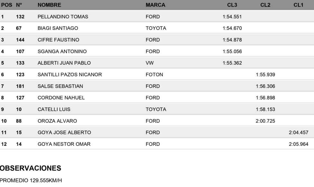Click the NOMBRE column header
Viewport: 314px width, 187px height.
(49, 5)
